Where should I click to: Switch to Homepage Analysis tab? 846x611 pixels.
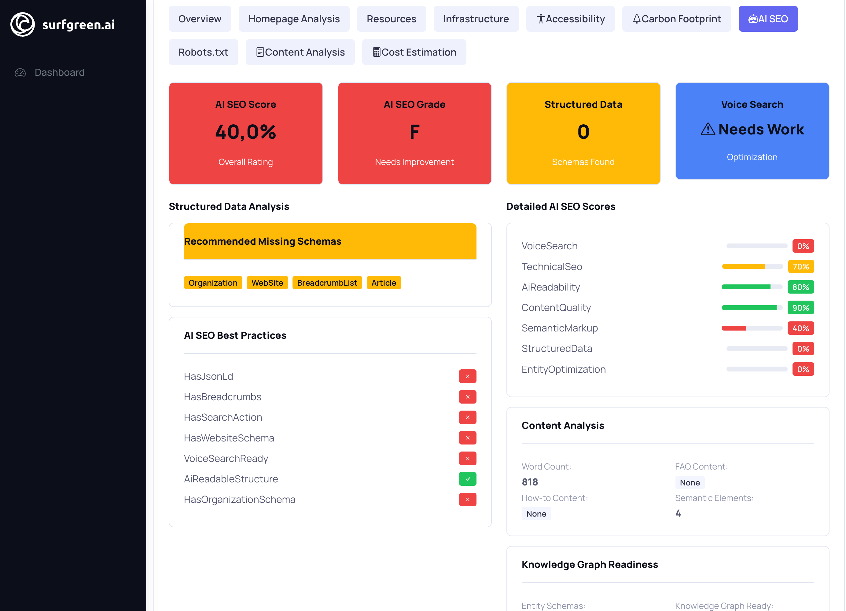pyautogui.click(x=294, y=19)
